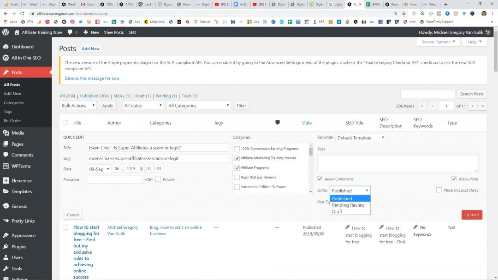Click SEO keywords pencil icon for blogging post
This screenshot has height=280, width=498.
415,227
